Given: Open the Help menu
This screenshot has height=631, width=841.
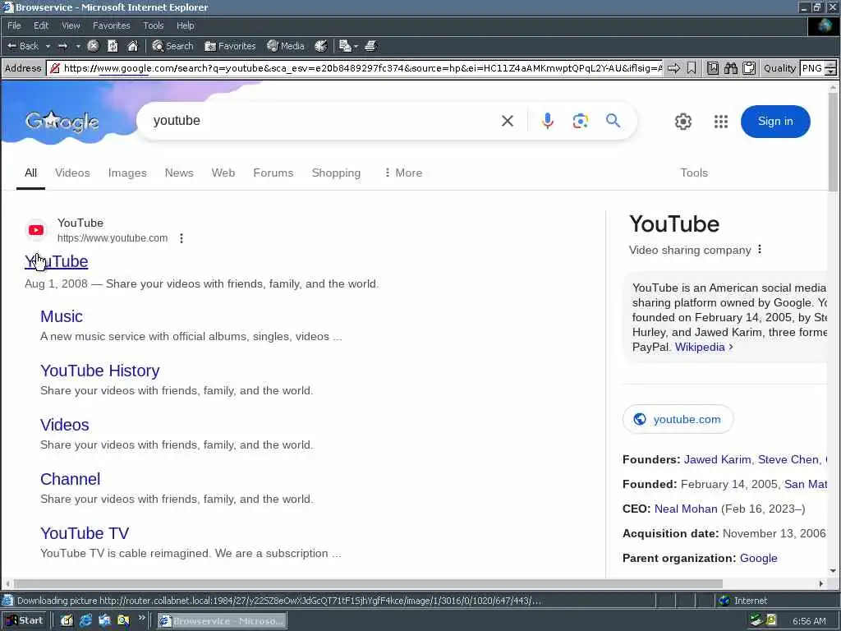Looking at the screenshot, I should (185, 25).
